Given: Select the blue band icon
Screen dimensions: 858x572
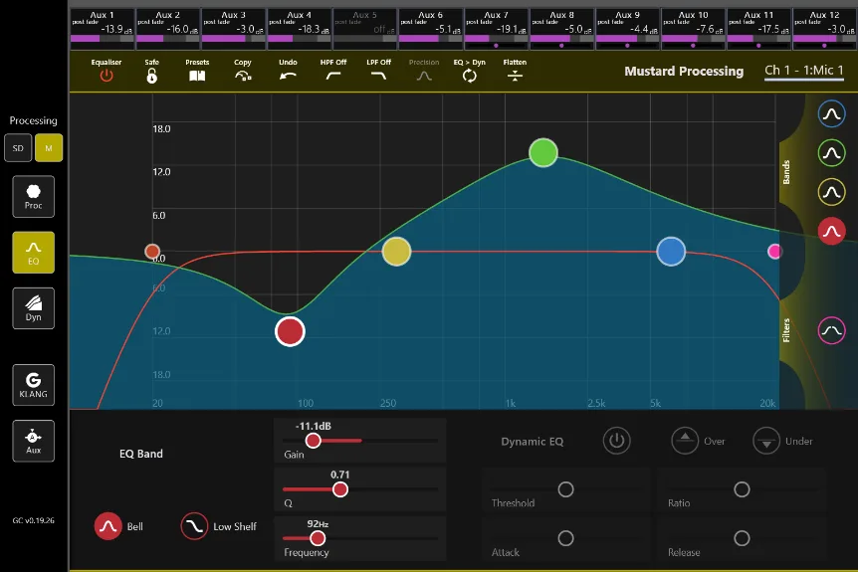Looking at the screenshot, I should [831, 113].
